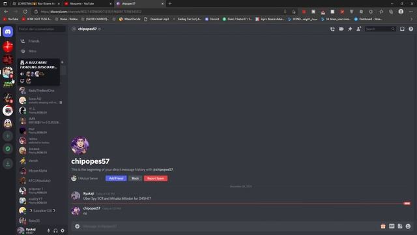This screenshot has width=417, height=235.
Task: Start a video call with chipopes57
Action: tap(341, 29)
